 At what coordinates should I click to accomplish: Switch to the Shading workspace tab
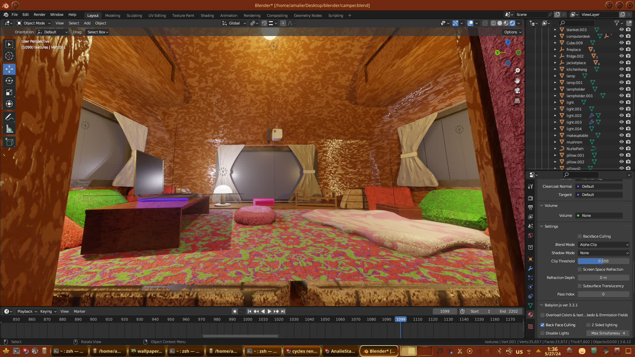pos(207,16)
